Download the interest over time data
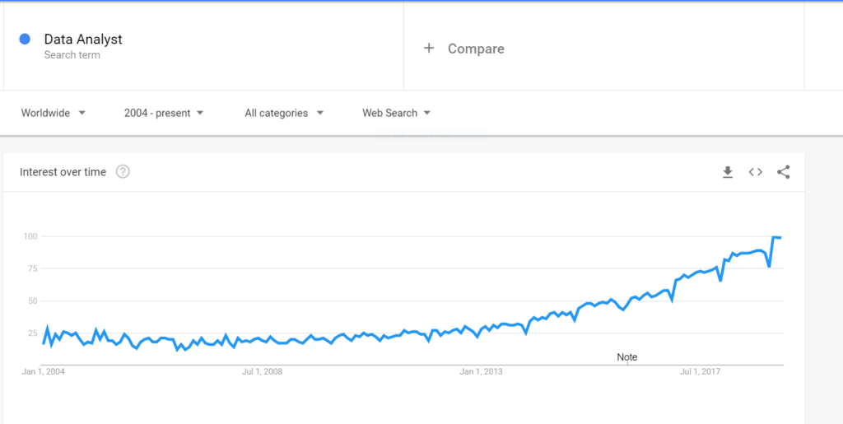The width and height of the screenshot is (843, 424). click(728, 172)
